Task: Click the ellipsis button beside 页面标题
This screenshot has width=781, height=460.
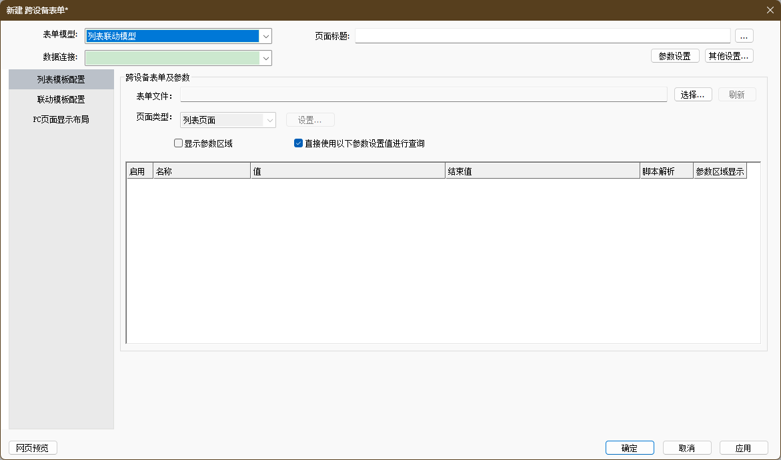Action: click(744, 36)
